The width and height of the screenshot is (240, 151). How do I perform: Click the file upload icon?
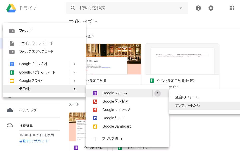tap(12, 43)
